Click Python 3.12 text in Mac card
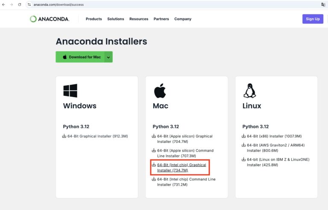The image size is (328, 210). coord(166,127)
